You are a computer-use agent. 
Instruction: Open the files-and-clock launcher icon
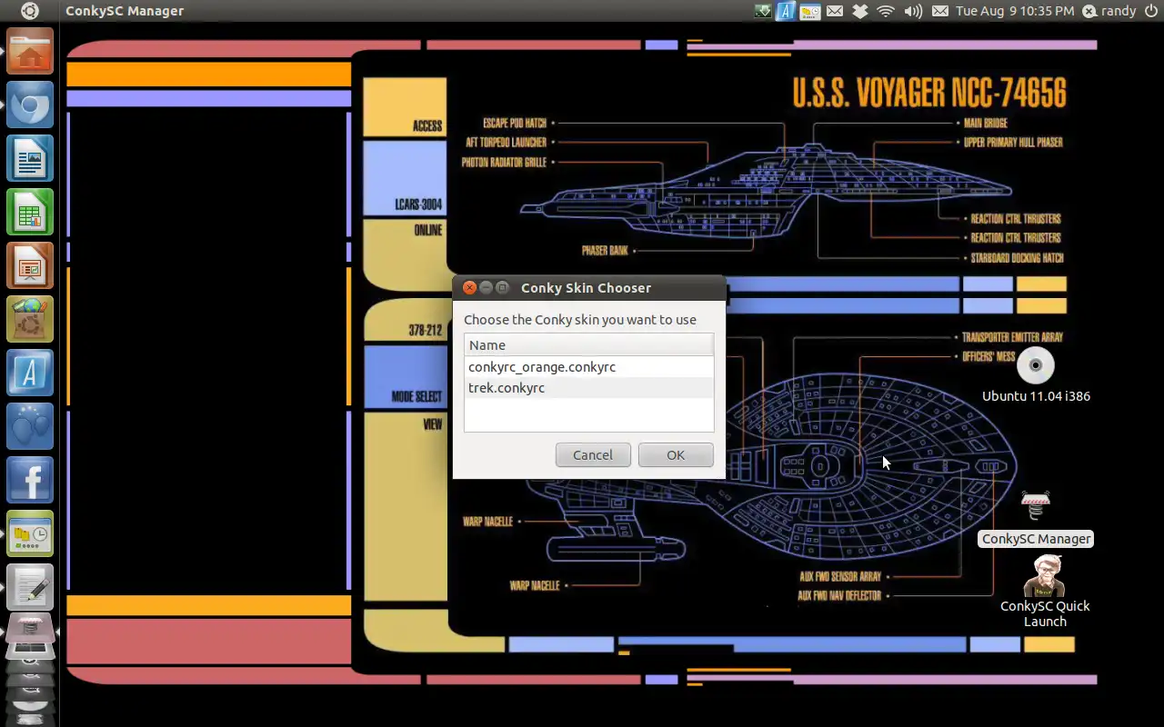(30, 533)
